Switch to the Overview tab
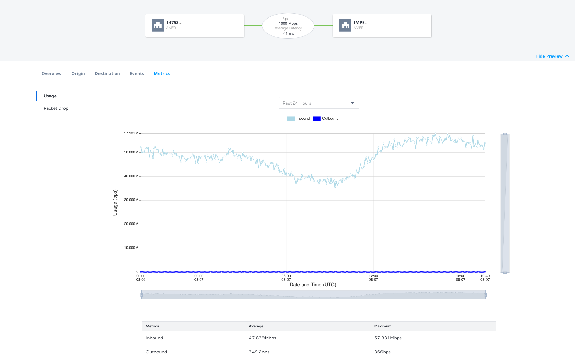 click(51, 74)
